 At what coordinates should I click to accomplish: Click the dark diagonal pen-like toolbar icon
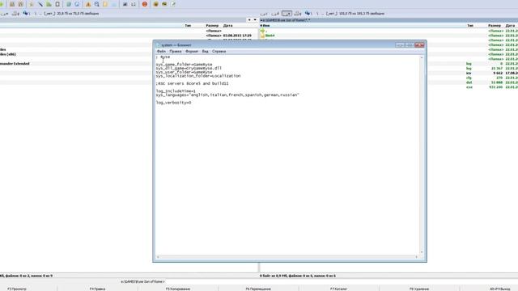[x=40, y=4]
